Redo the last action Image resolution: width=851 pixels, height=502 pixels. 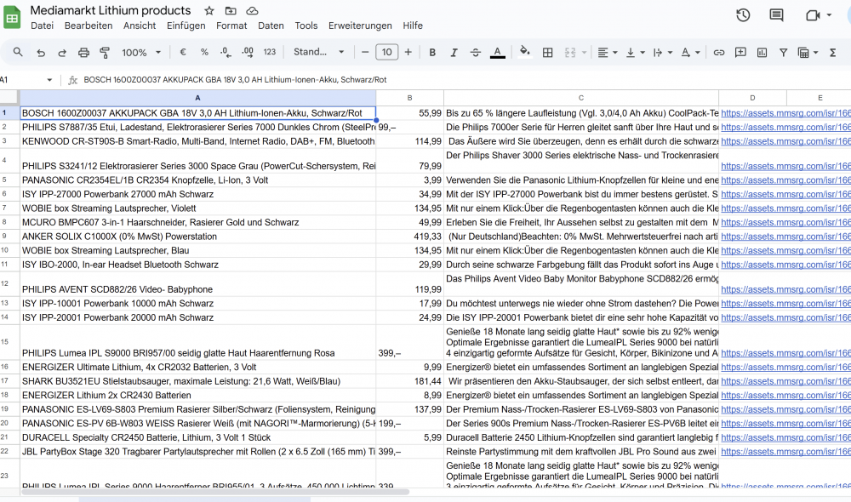coord(62,53)
